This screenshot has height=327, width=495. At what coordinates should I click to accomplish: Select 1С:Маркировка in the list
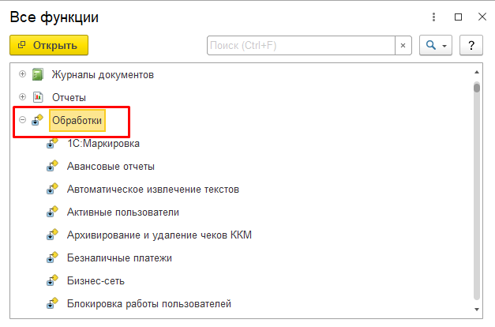point(103,144)
